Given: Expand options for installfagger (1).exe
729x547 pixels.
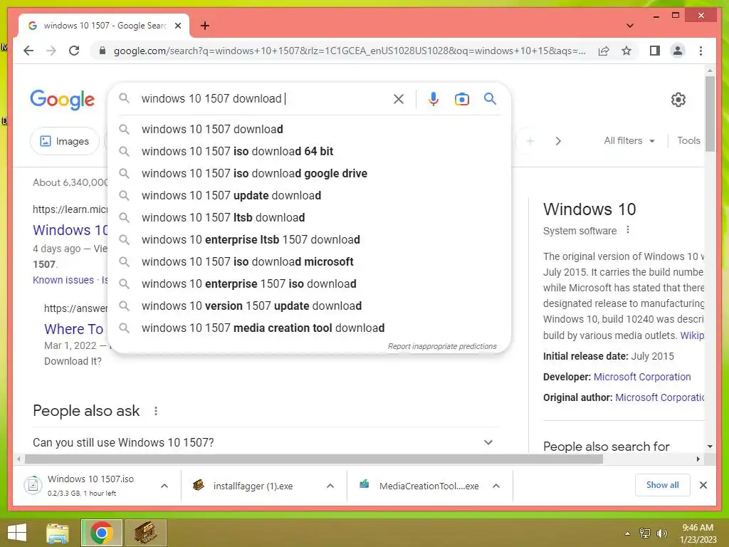Looking at the screenshot, I should [330, 486].
